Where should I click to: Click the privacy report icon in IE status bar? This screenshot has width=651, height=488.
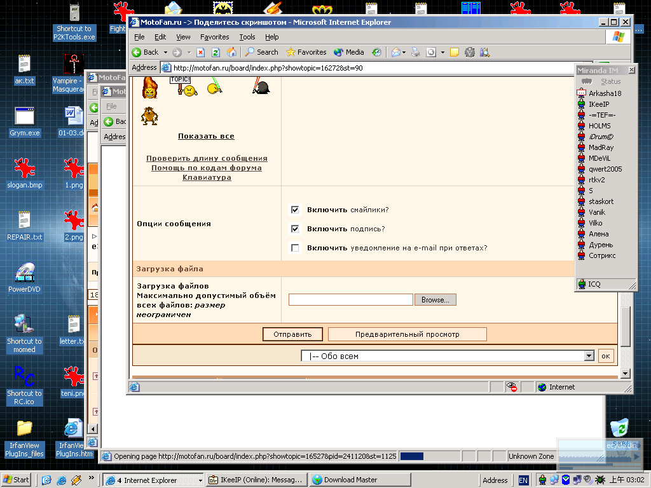point(512,387)
